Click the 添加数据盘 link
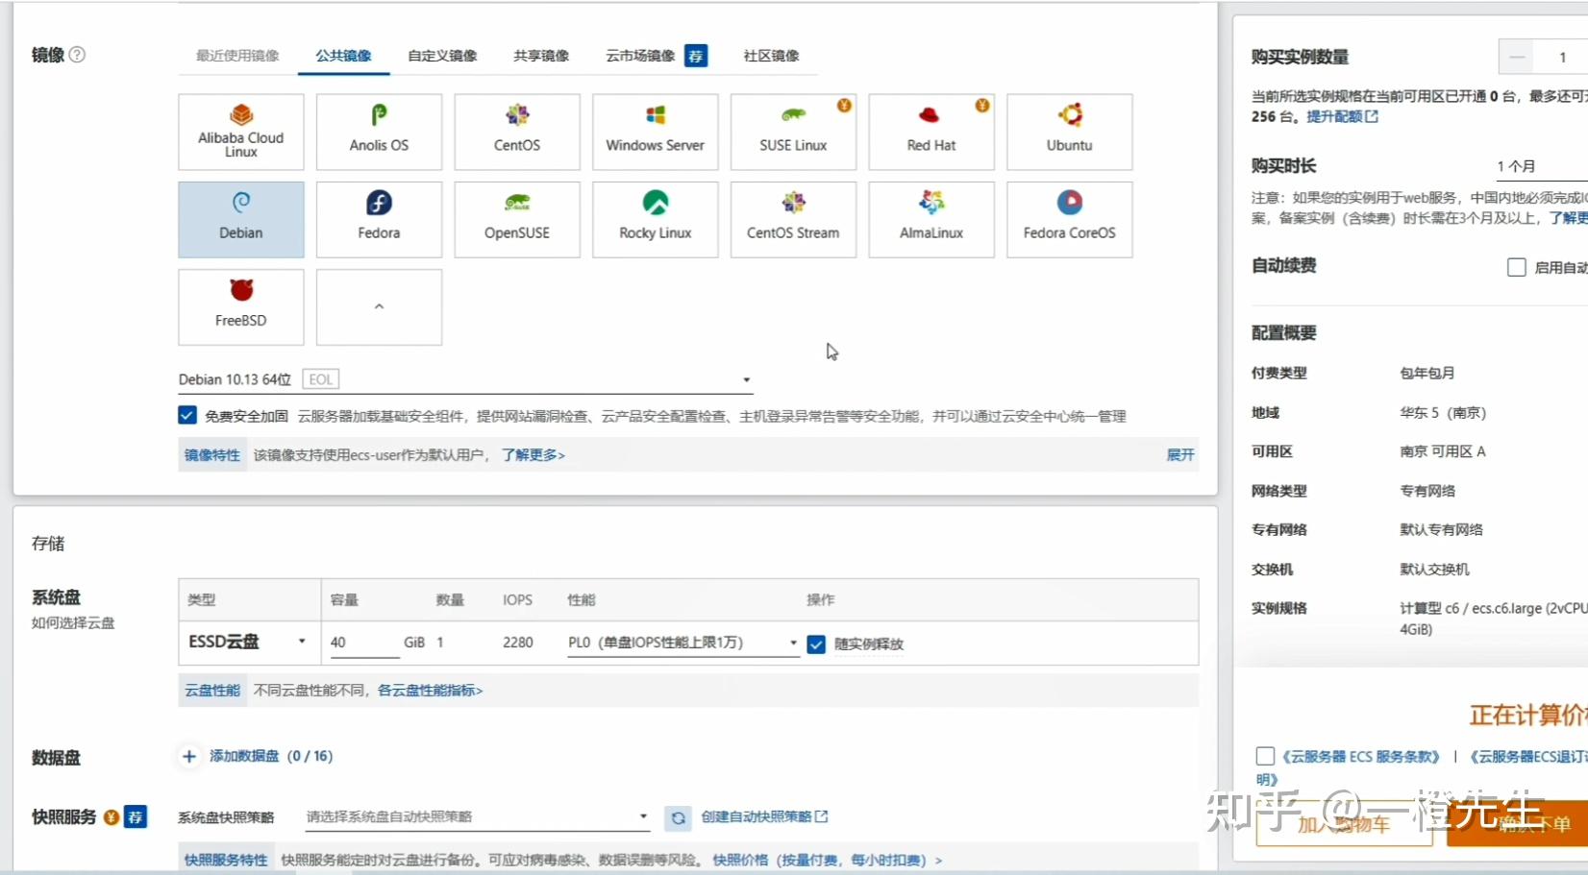The width and height of the screenshot is (1588, 875). [x=271, y=757]
